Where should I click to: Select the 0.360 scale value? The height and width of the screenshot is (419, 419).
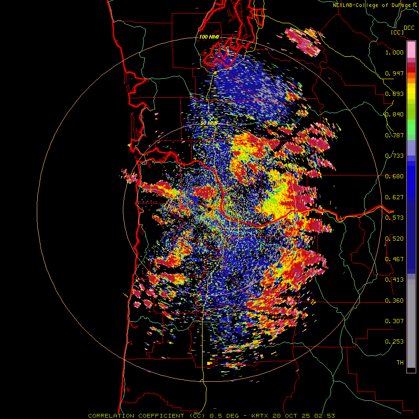pyautogui.click(x=394, y=301)
